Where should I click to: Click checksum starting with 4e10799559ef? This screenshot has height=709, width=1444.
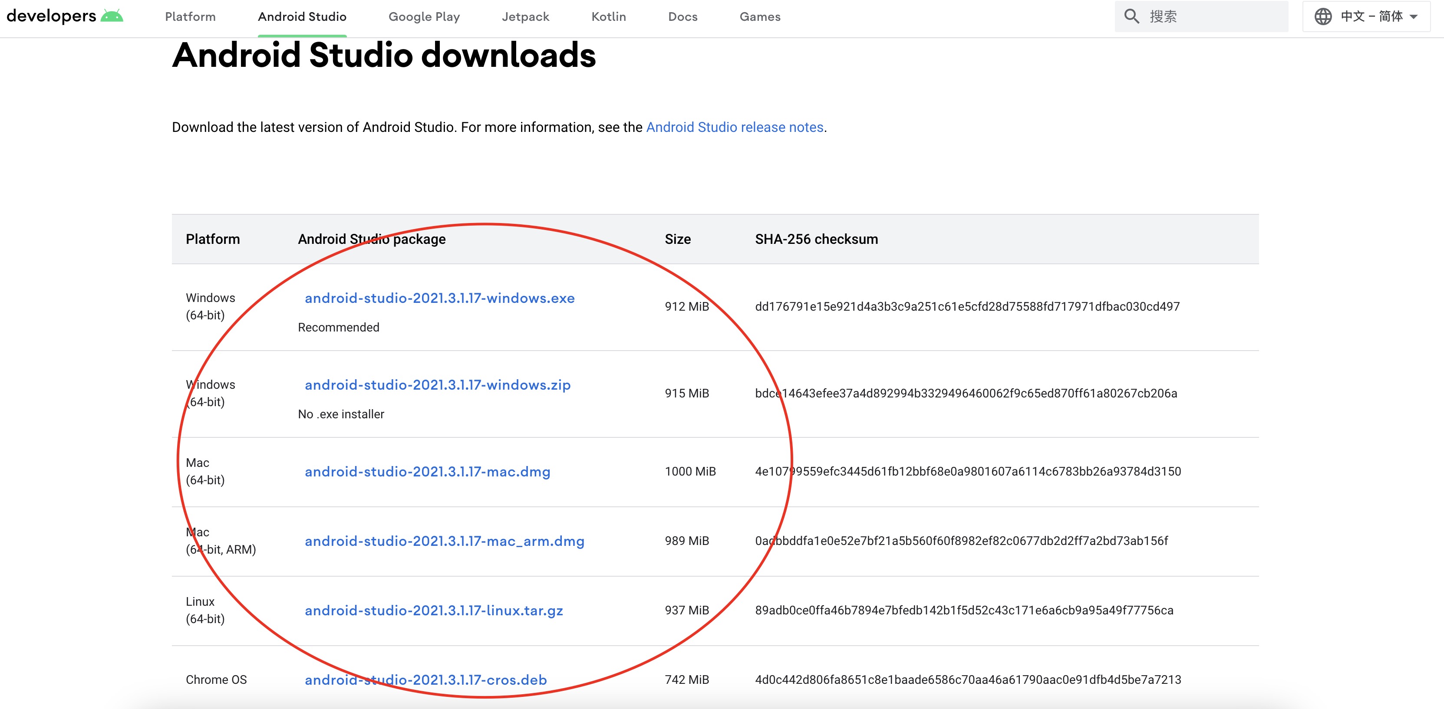coord(968,472)
